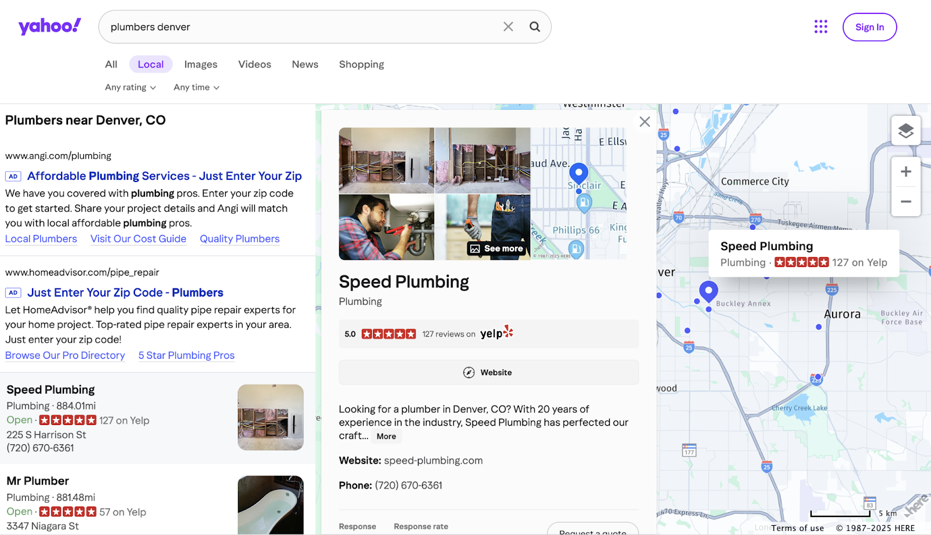Open the Browse Our Pro Directory link
The width and height of the screenshot is (931, 535).
point(65,355)
